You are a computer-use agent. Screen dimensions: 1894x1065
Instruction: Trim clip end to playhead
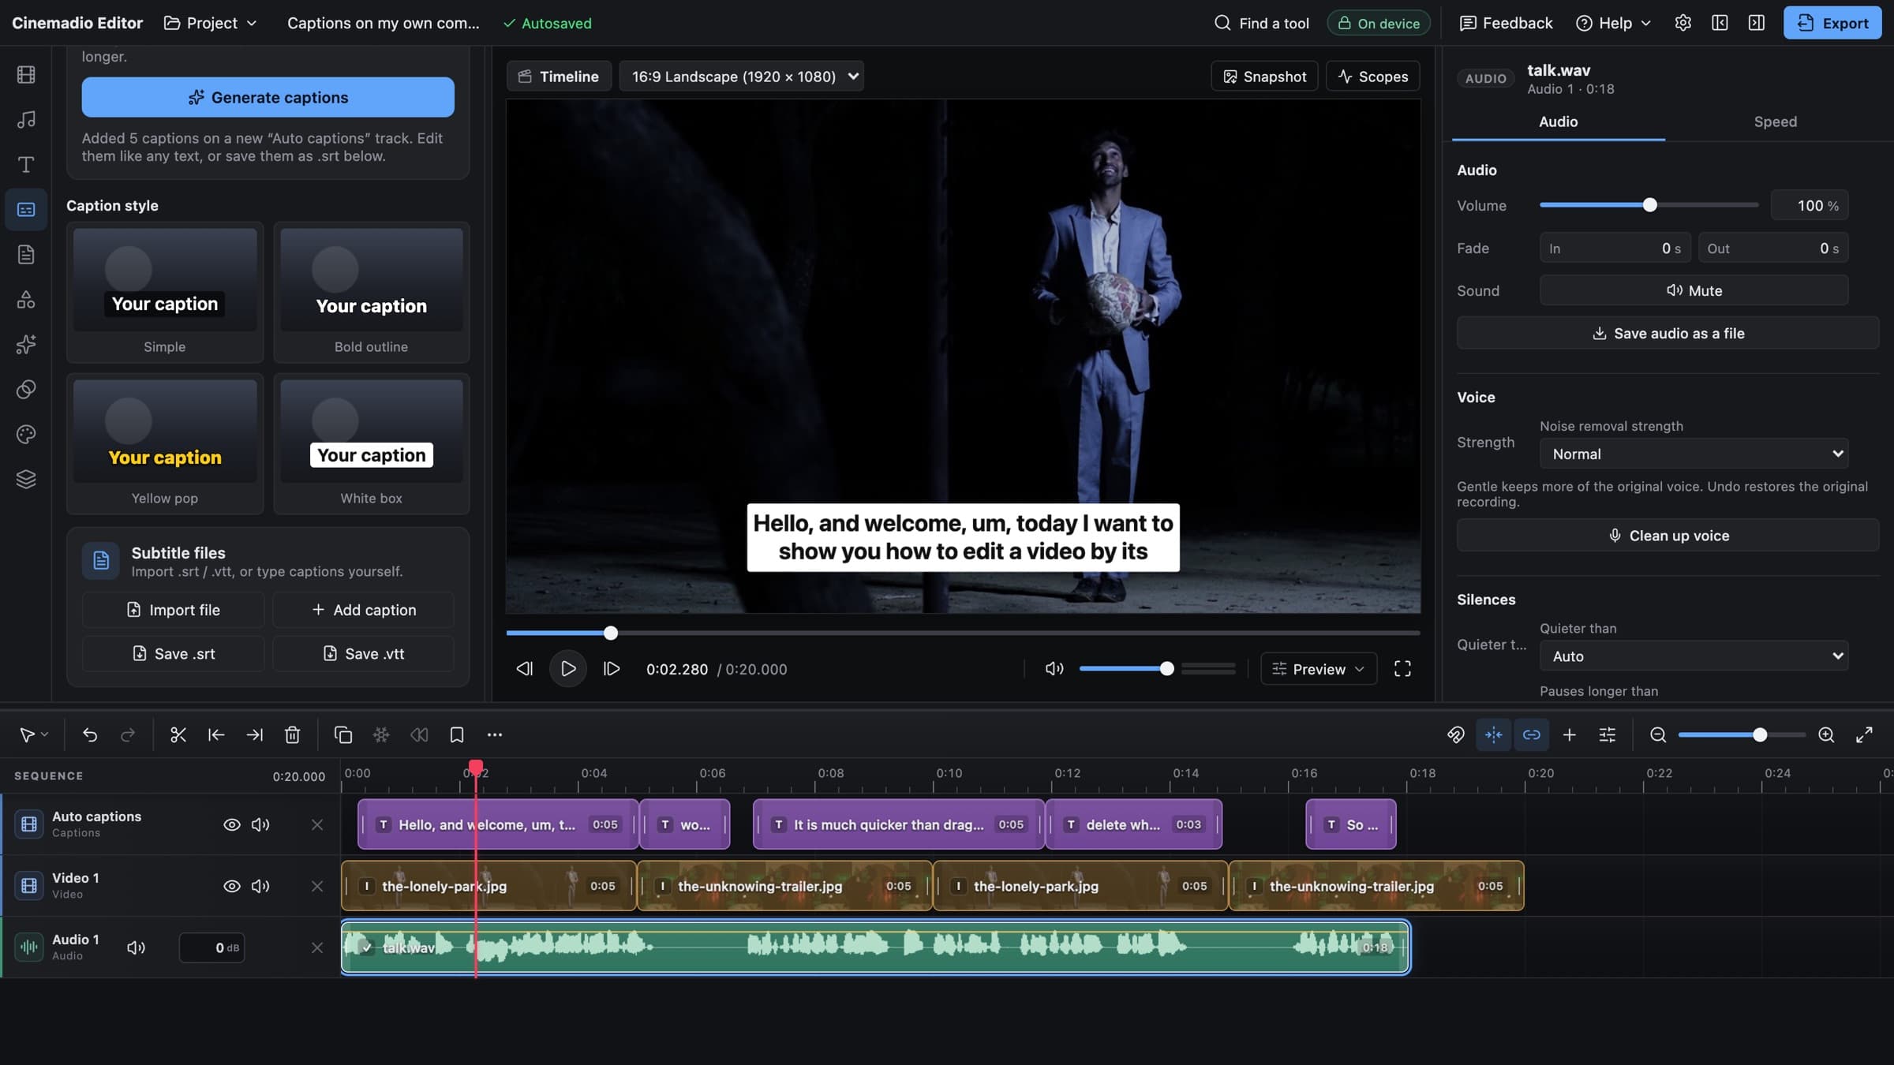pyautogui.click(x=254, y=735)
